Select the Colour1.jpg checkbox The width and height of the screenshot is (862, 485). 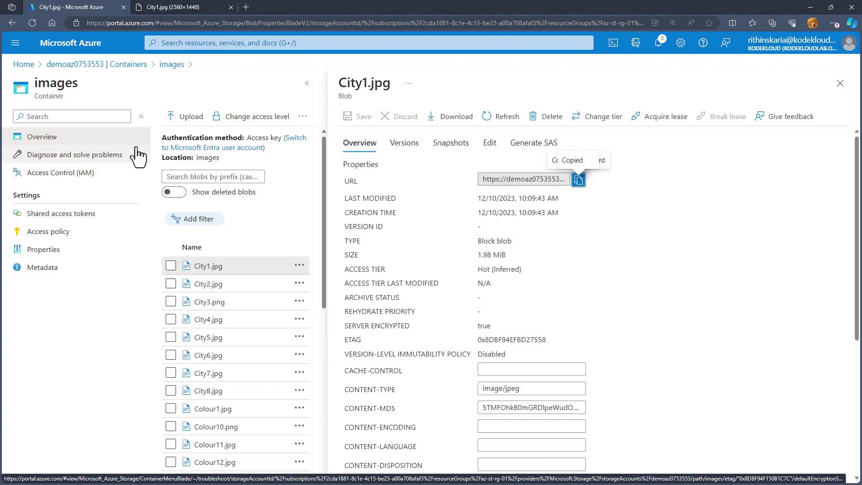pyautogui.click(x=171, y=409)
